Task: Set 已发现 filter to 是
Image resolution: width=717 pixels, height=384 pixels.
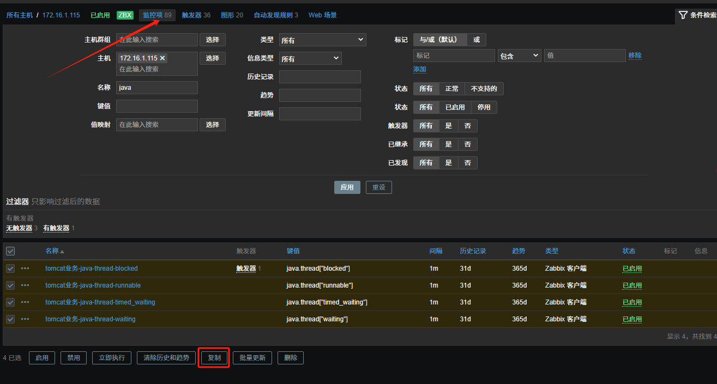Action: point(449,163)
